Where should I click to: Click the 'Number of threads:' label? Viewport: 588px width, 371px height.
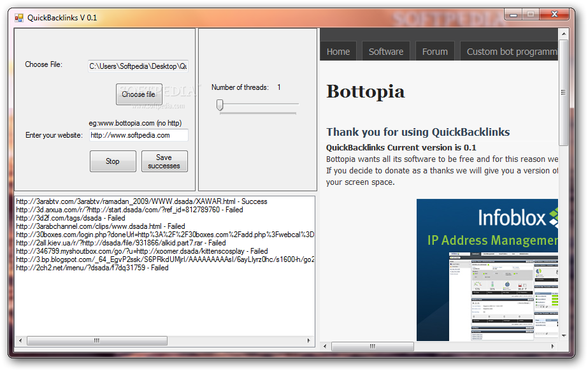[240, 87]
